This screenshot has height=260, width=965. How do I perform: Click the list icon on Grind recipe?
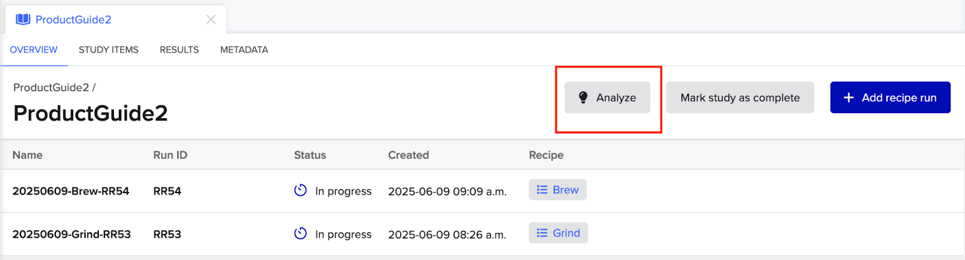542,233
